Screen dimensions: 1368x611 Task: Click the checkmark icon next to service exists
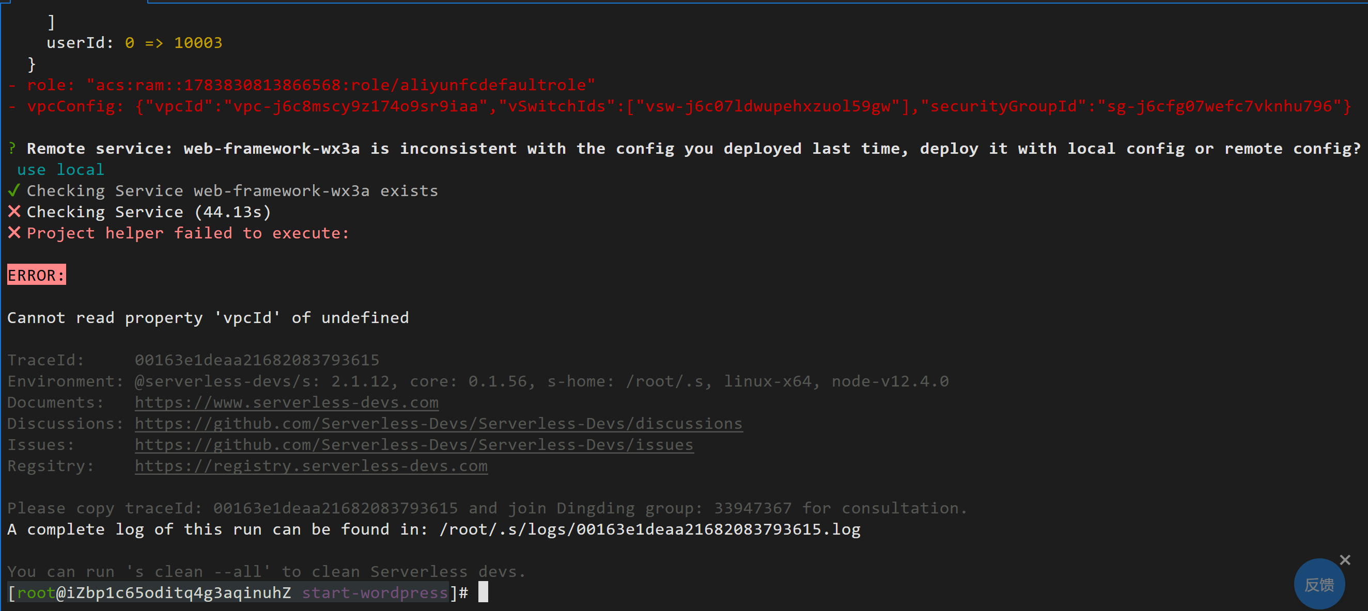[13, 191]
